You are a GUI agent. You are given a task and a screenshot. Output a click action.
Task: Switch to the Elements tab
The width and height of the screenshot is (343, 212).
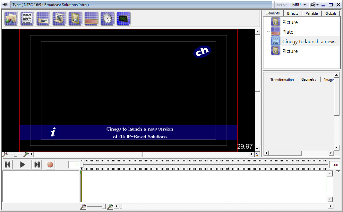[x=272, y=13]
